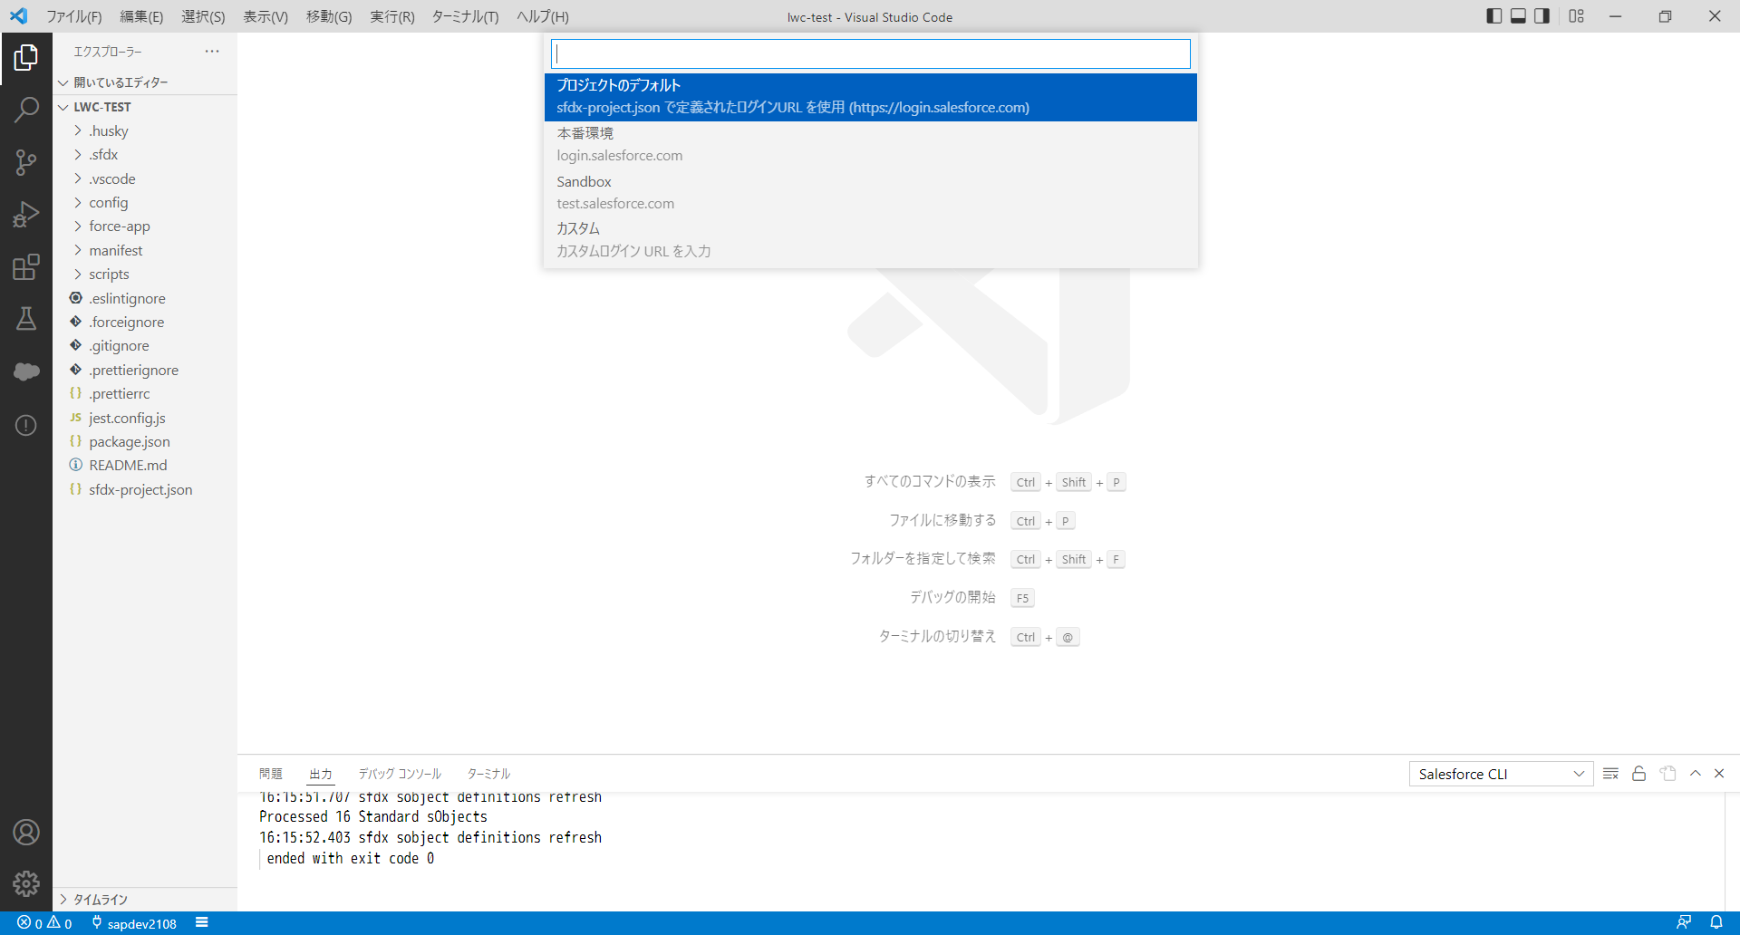Open the Source Control view

[26, 162]
